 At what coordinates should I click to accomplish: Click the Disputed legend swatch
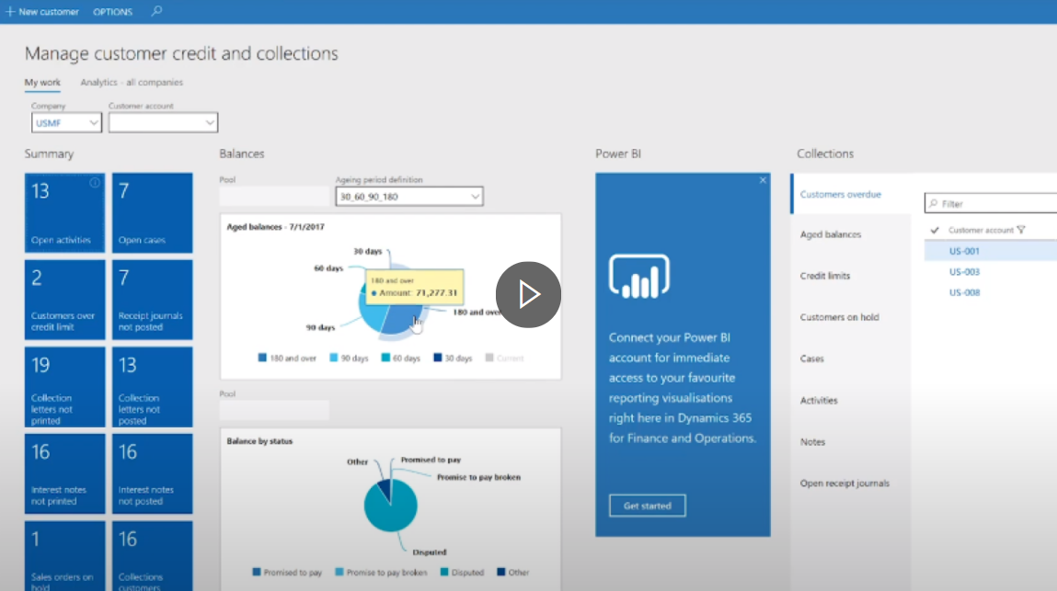click(444, 572)
